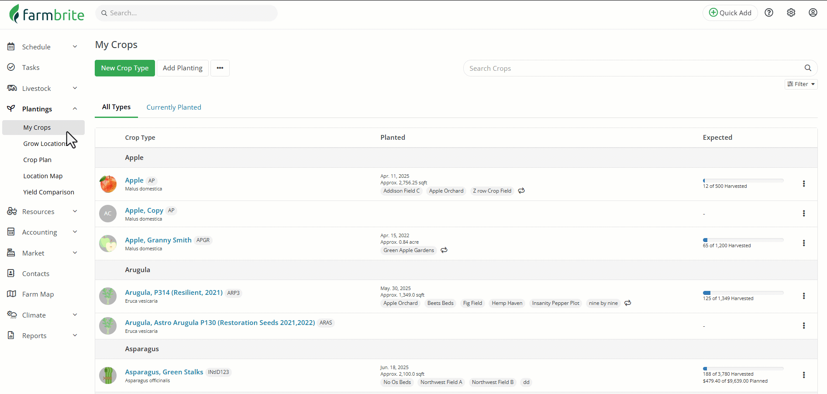Focus the global Search field
This screenshot has width=827, height=394.
[x=186, y=13]
